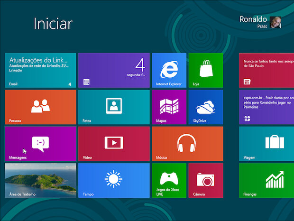Open the SkyDrive tile
294x221 pixels.
pos(206,107)
